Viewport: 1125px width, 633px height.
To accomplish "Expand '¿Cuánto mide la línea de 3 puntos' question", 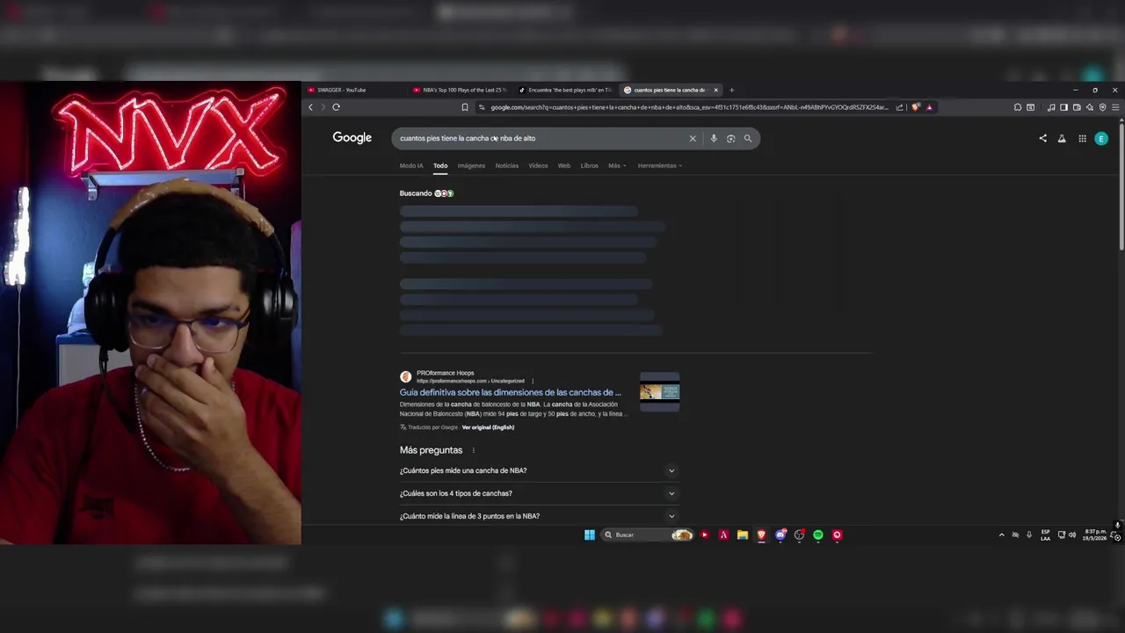I will click(x=538, y=516).
